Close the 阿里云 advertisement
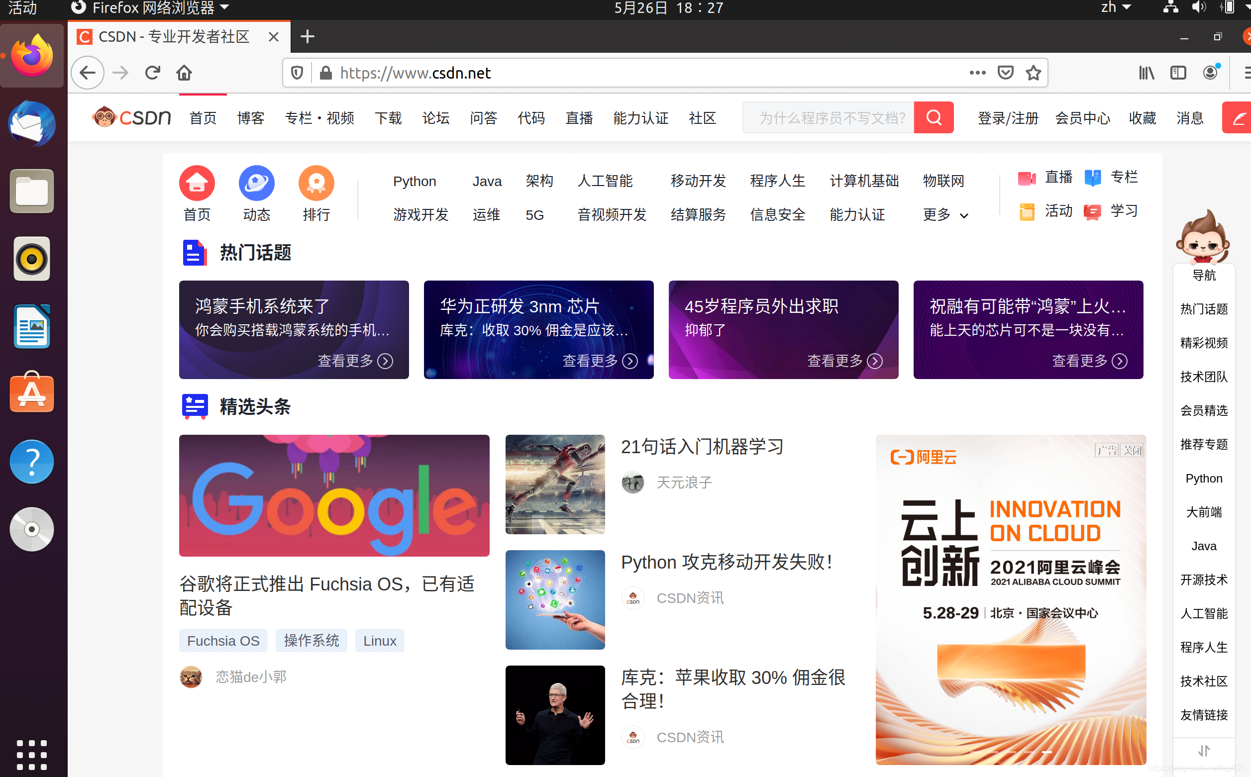The height and width of the screenshot is (777, 1251). pyautogui.click(x=1132, y=450)
